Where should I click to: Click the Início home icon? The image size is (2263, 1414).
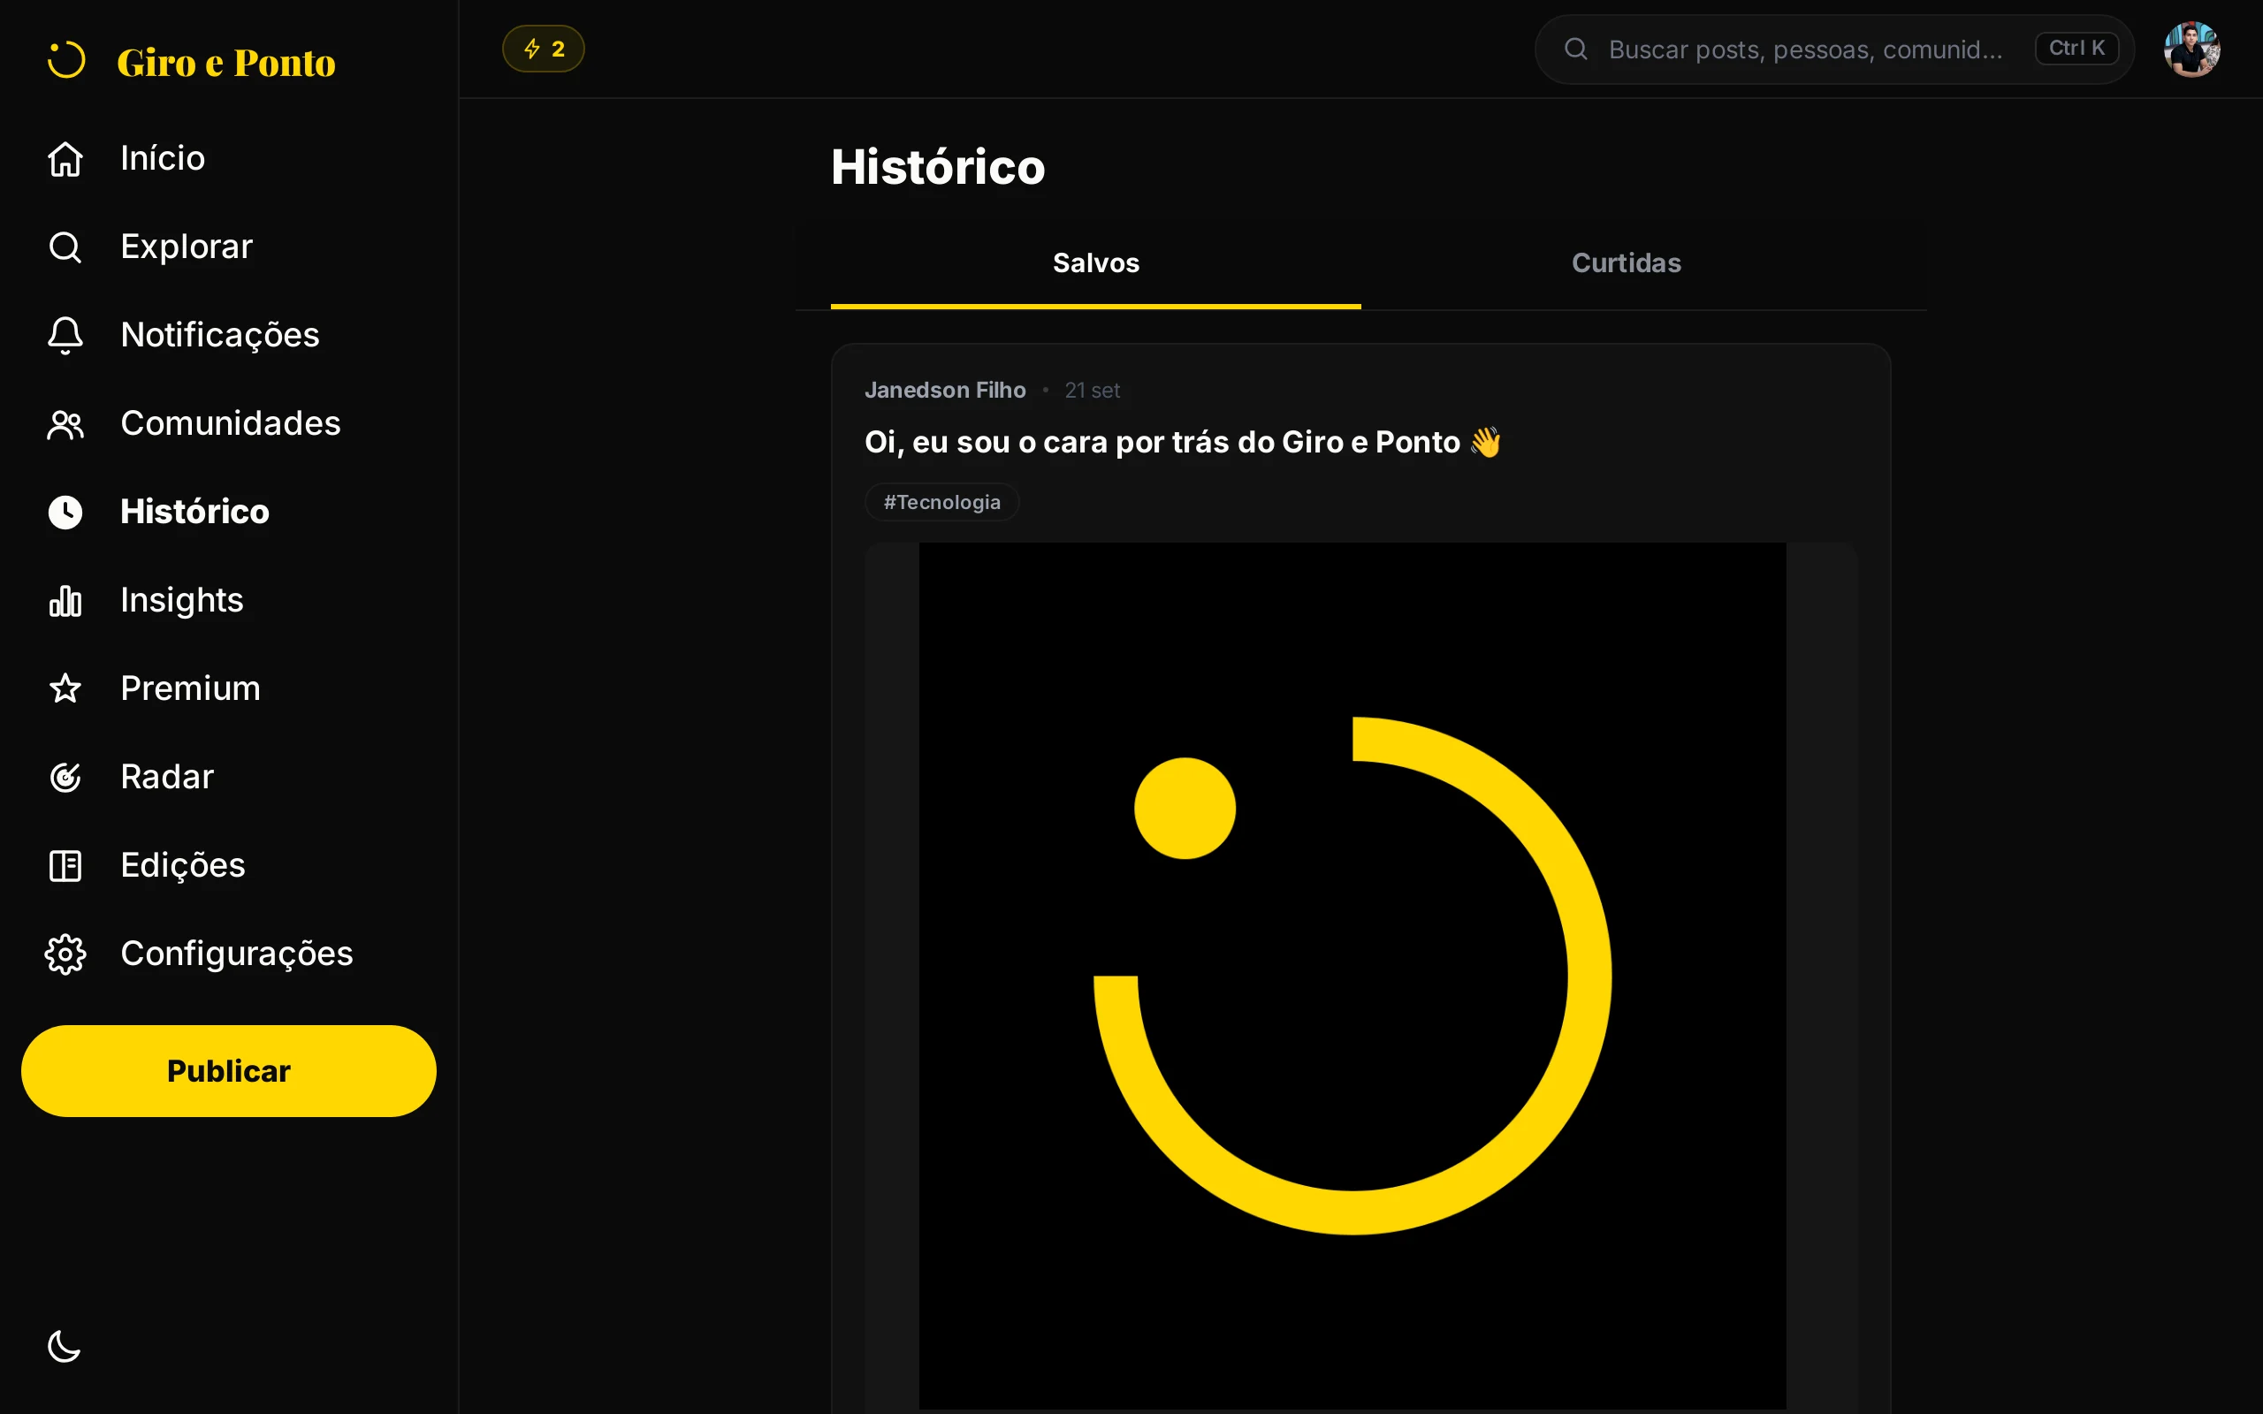(65, 159)
